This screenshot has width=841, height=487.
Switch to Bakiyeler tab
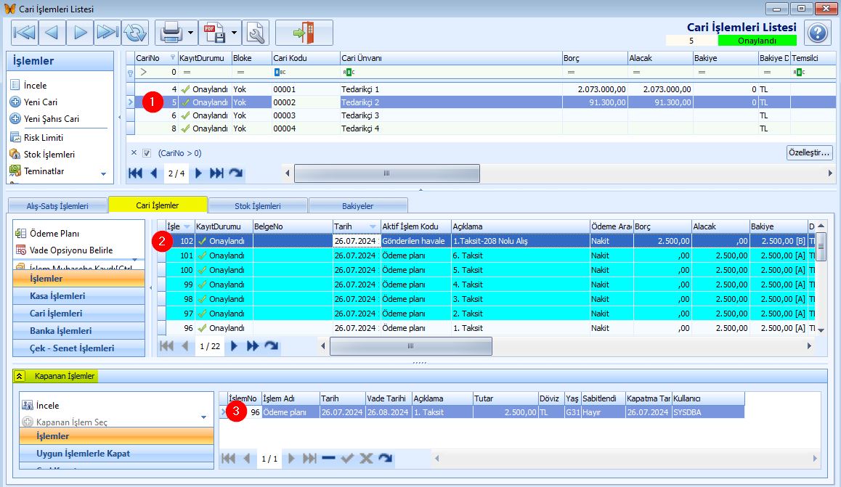tap(358, 205)
